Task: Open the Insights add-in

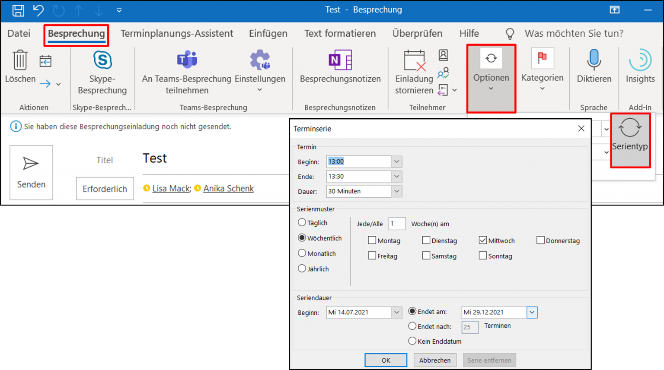Action: pyautogui.click(x=640, y=60)
